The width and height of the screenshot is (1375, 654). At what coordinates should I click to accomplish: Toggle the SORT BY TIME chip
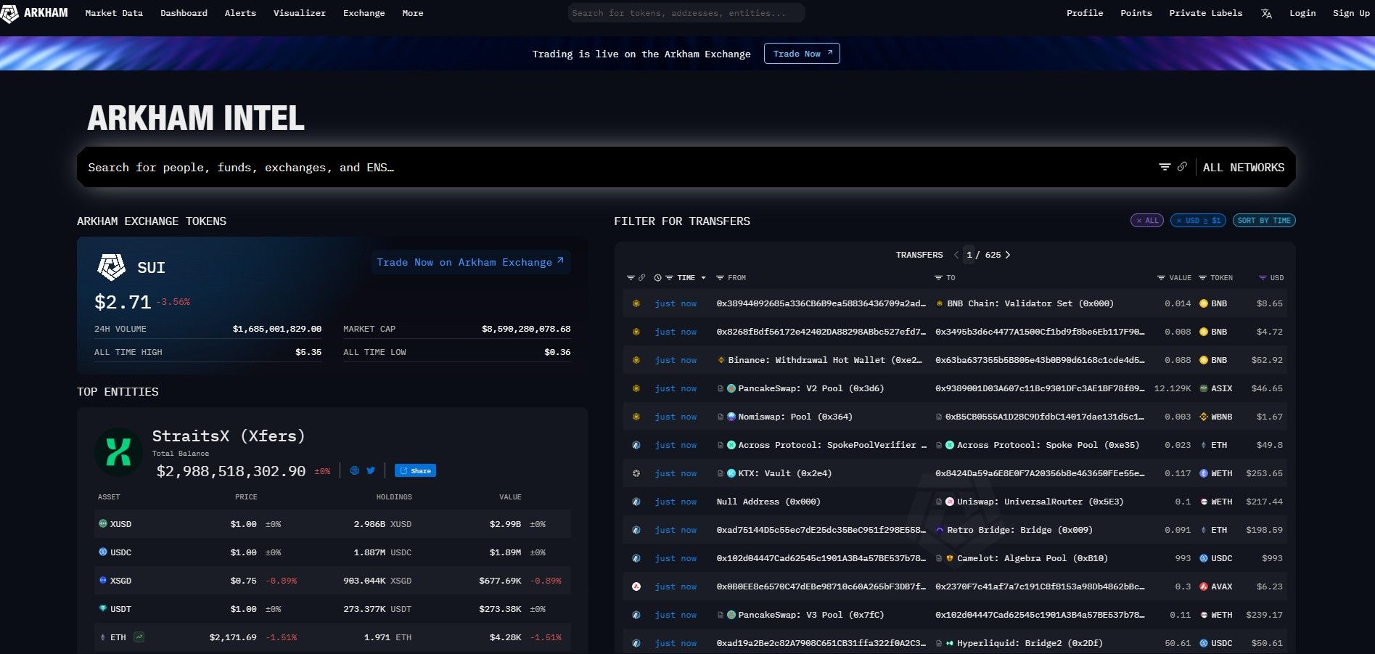(x=1263, y=221)
